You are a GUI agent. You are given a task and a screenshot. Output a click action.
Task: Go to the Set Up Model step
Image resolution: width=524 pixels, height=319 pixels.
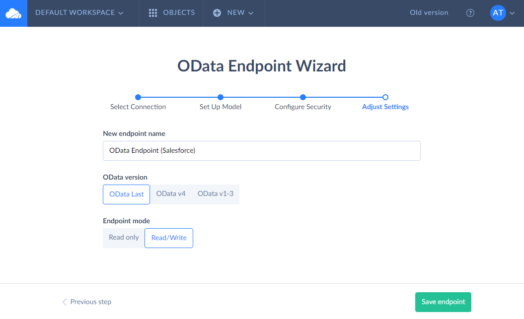(x=220, y=107)
